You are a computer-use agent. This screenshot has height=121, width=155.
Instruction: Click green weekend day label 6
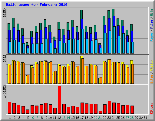tap(33, 118)
